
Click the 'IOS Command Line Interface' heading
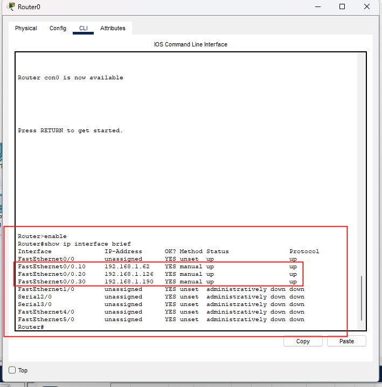tap(191, 44)
